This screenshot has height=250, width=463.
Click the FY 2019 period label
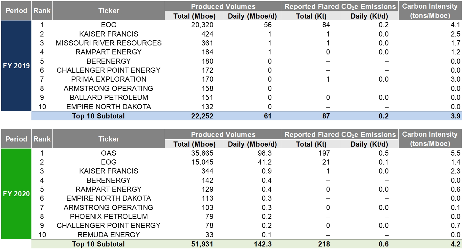point(16,66)
